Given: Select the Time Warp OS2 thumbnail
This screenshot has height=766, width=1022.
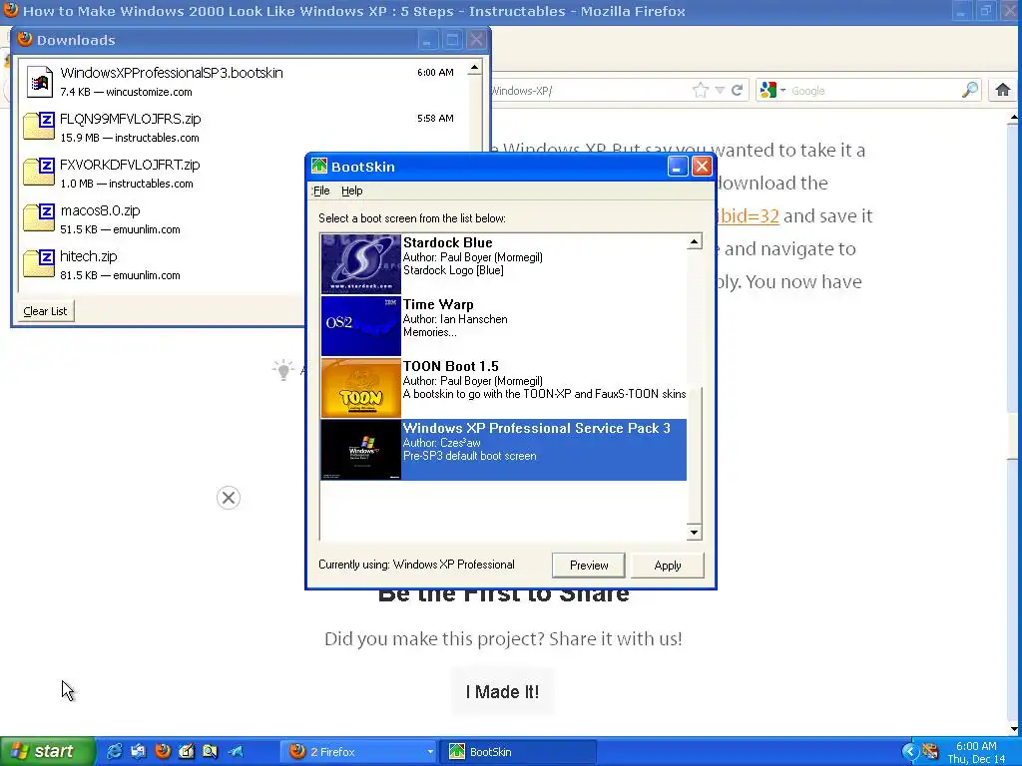Looking at the screenshot, I should coord(361,326).
